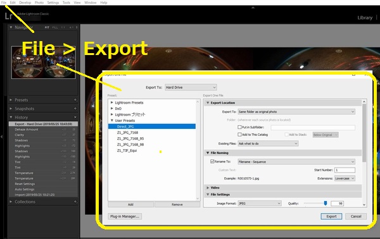Screen dimensions: 380x239
Task: Hide top panel using arrow icon
Action: click(x=253, y=8)
